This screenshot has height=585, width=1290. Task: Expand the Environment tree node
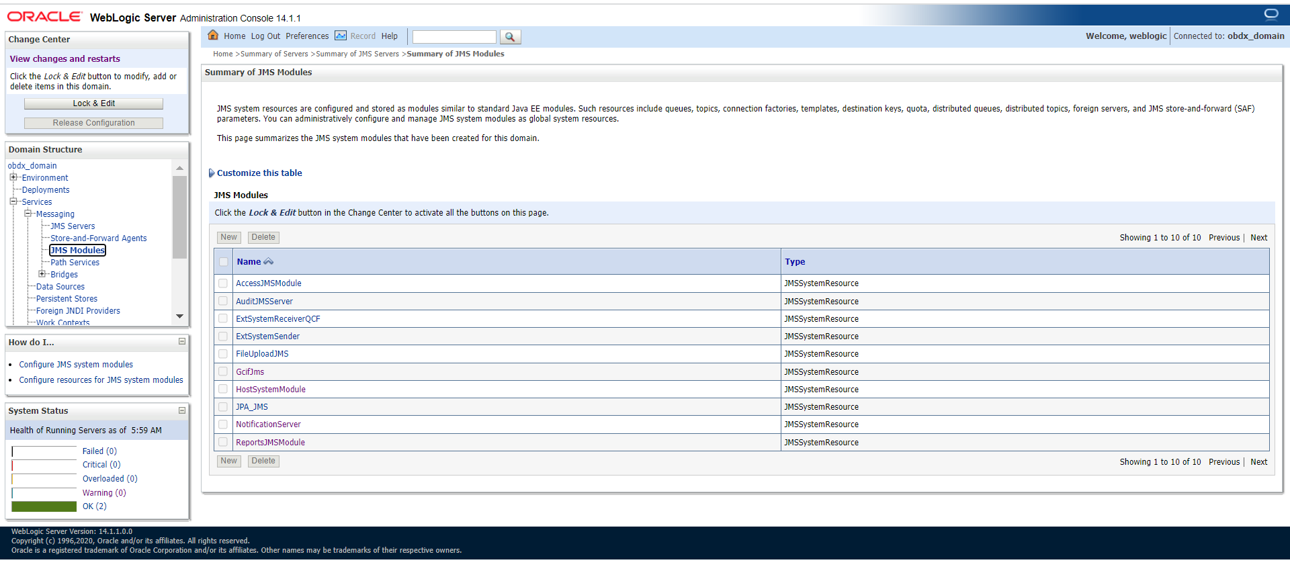[x=13, y=177]
